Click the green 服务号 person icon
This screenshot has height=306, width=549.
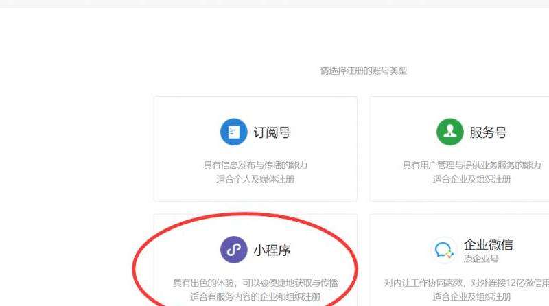click(450, 132)
